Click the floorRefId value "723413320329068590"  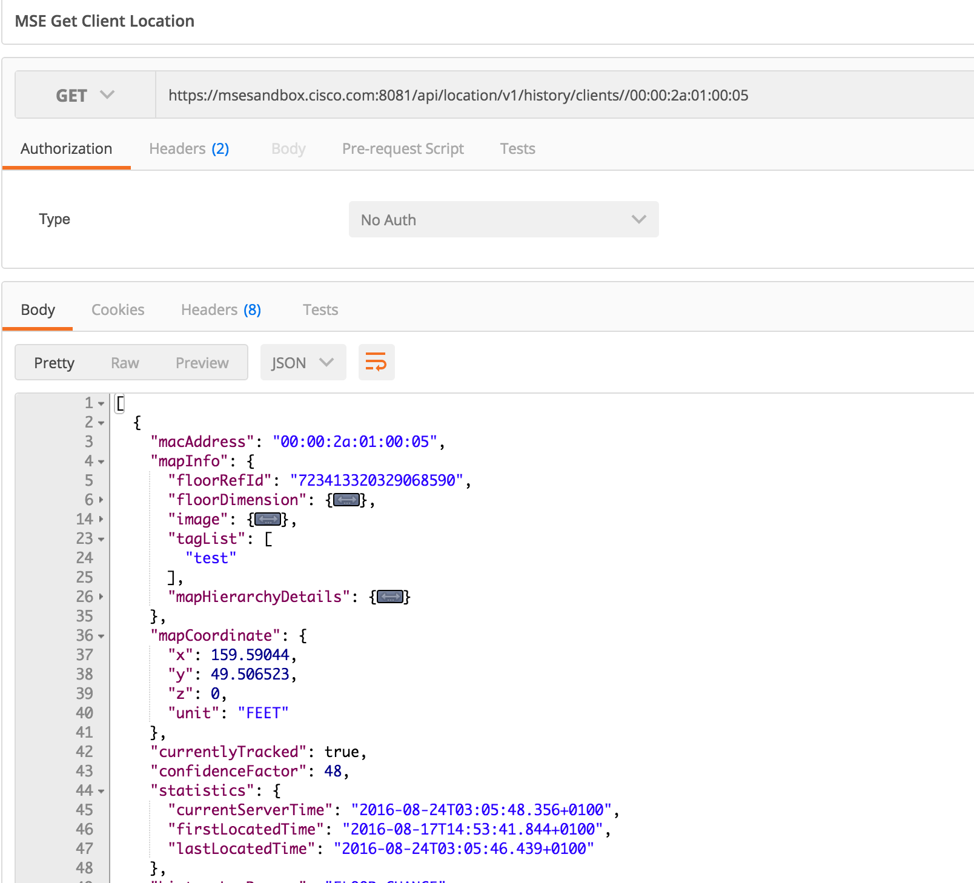pyautogui.click(x=377, y=481)
